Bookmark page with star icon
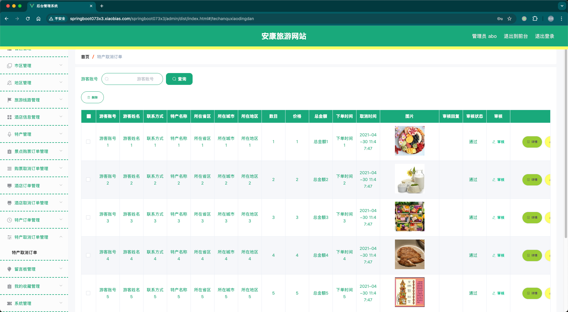The image size is (568, 312). click(509, 19)
